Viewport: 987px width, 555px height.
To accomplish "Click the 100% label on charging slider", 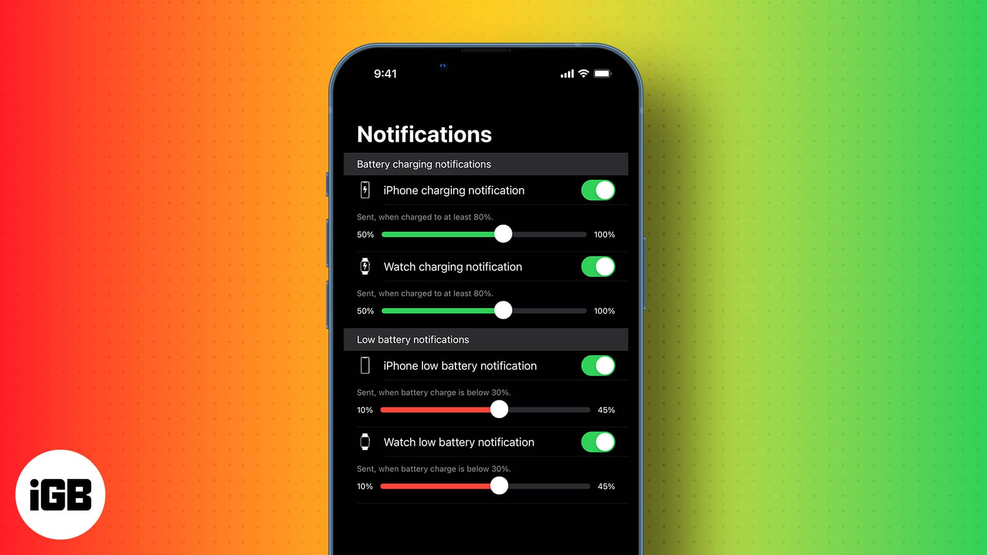I will point(604,234).
